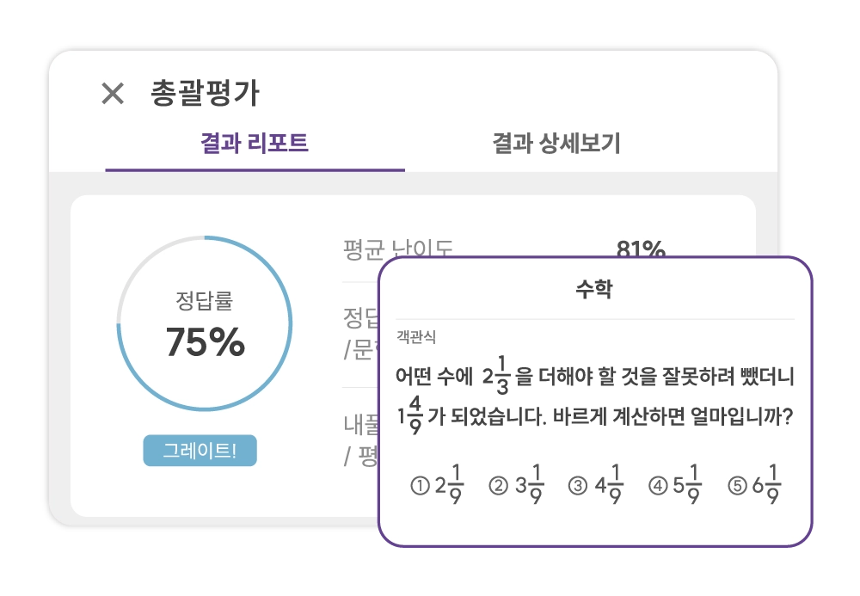Viewport: 860px width, 596px height.
Task: Select answer choice ① 2 1/9
Action: pos(439,487)
